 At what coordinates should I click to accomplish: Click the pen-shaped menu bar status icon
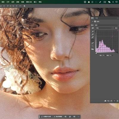[x=100, y=2]
